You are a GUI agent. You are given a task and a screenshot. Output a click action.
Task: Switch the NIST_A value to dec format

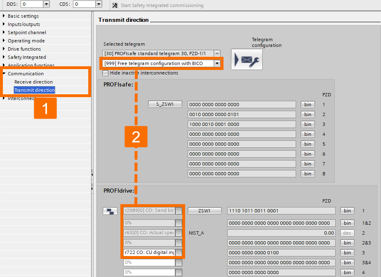click(x=346, y=233)
